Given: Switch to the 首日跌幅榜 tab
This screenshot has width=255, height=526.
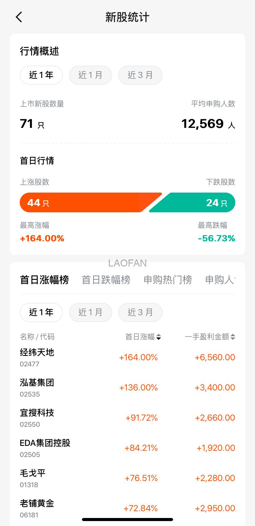Looking at the screenshot, I should coord(106,280).
